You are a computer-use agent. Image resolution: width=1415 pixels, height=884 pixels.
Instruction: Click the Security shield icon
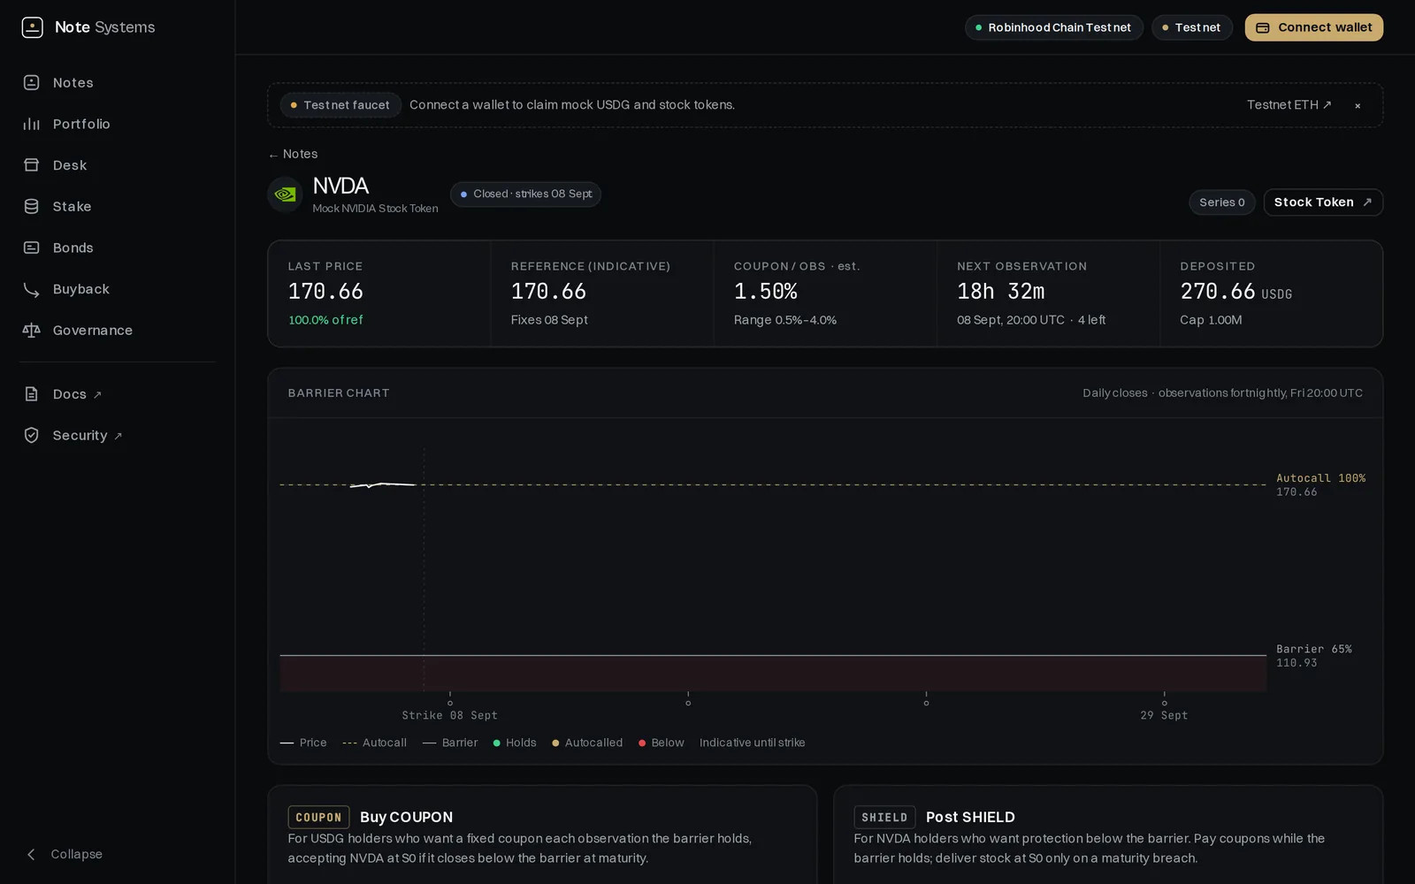[32, 435]
